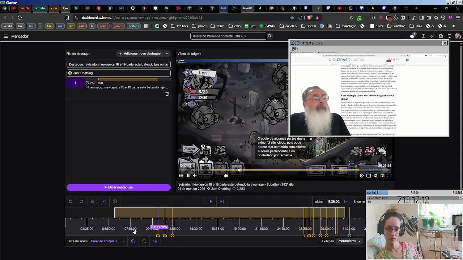
Task: Zoom in on the timeline
Action: (133, 241)
